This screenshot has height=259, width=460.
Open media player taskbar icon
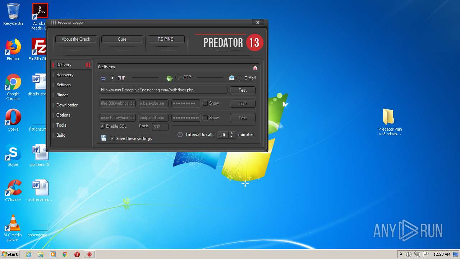(53, 254)
